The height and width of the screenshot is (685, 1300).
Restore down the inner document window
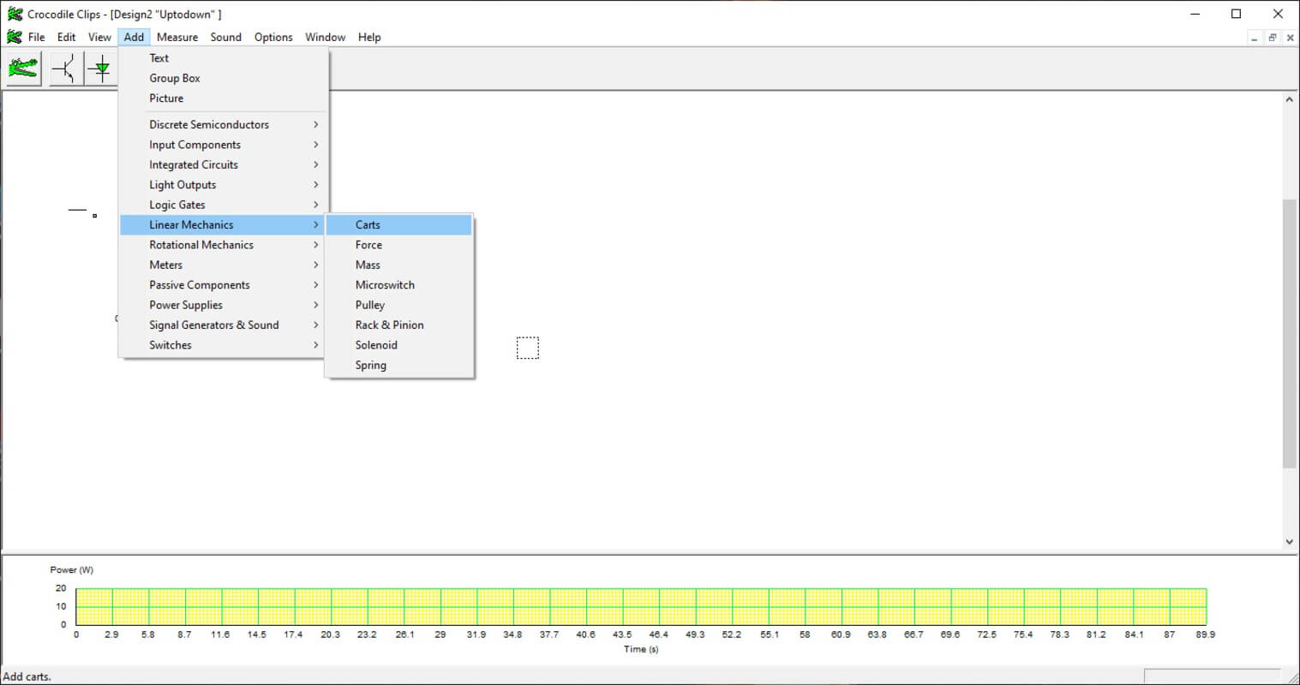pos(1273,38)
